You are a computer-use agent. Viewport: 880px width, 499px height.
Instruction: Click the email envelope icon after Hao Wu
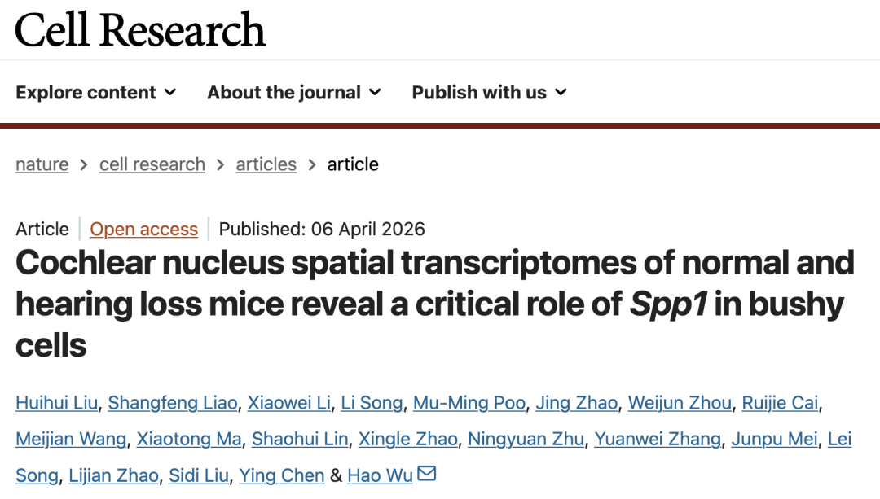click(427, 474)
